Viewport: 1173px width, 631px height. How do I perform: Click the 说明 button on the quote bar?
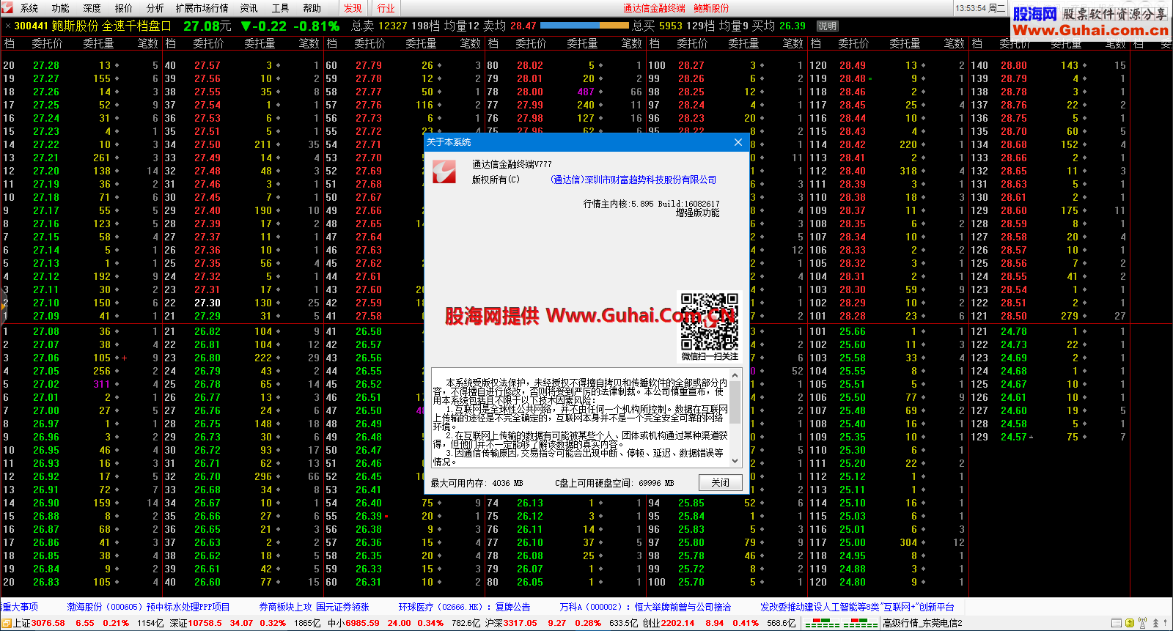[x=827, y=26]
